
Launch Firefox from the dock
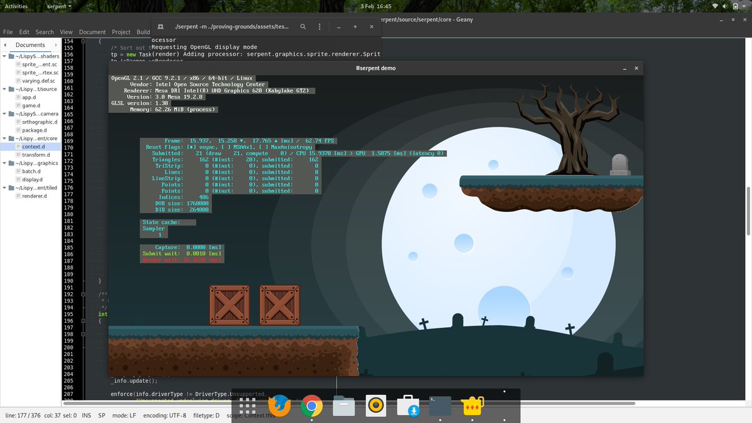279,406
